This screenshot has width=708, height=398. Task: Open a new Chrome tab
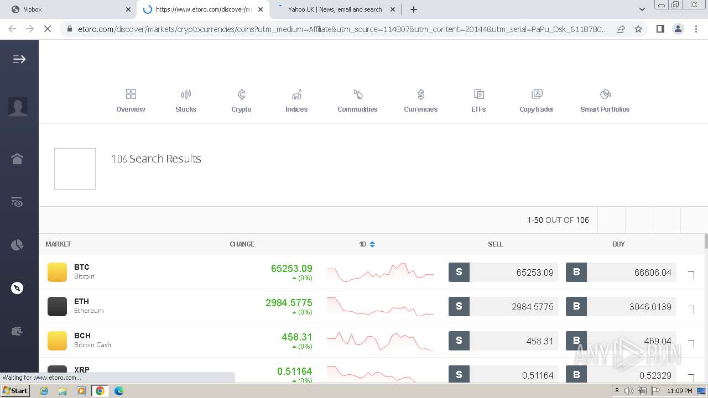tap(414, 9)
